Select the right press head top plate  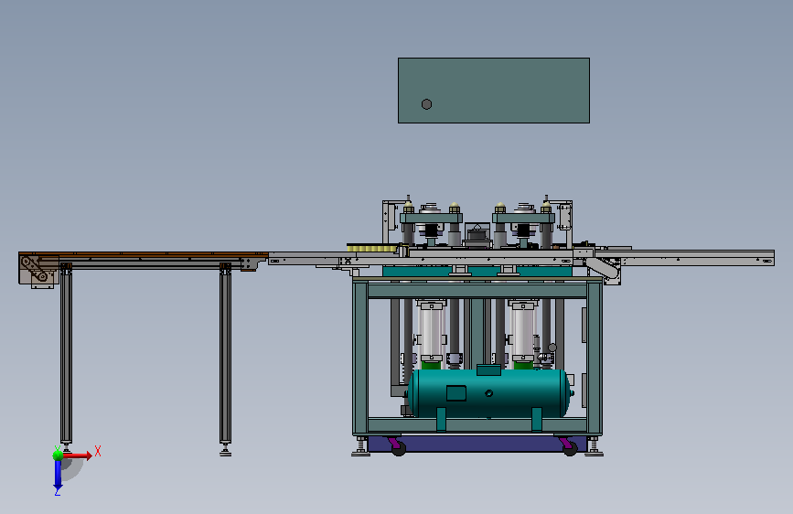coord(523,219)
